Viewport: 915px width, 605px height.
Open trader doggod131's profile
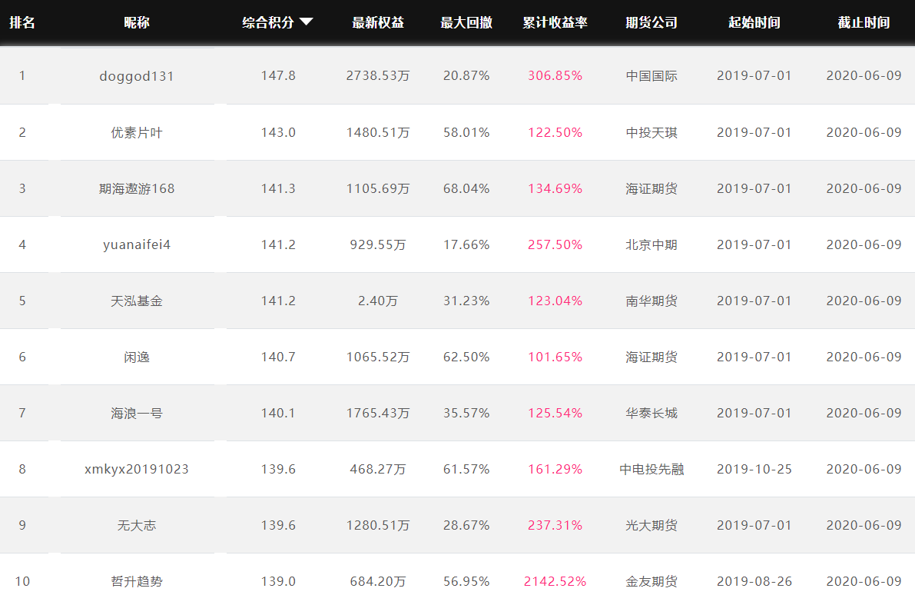137,77
